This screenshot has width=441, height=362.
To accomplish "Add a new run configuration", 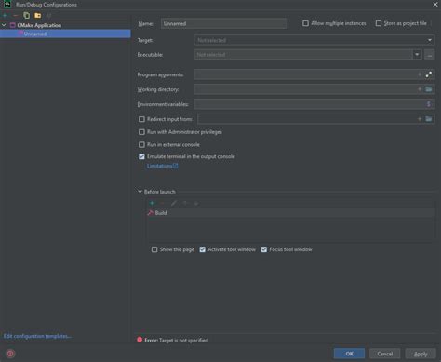I will pos(6,15).
